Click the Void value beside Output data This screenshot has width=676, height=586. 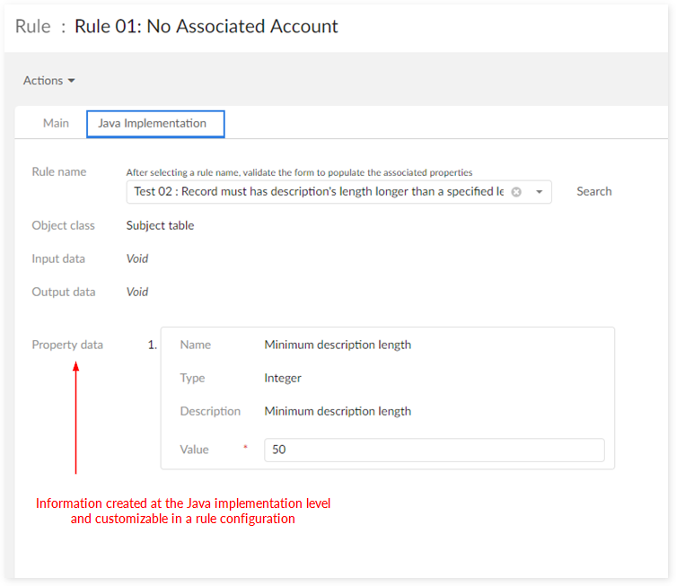[x=137, y=292]
